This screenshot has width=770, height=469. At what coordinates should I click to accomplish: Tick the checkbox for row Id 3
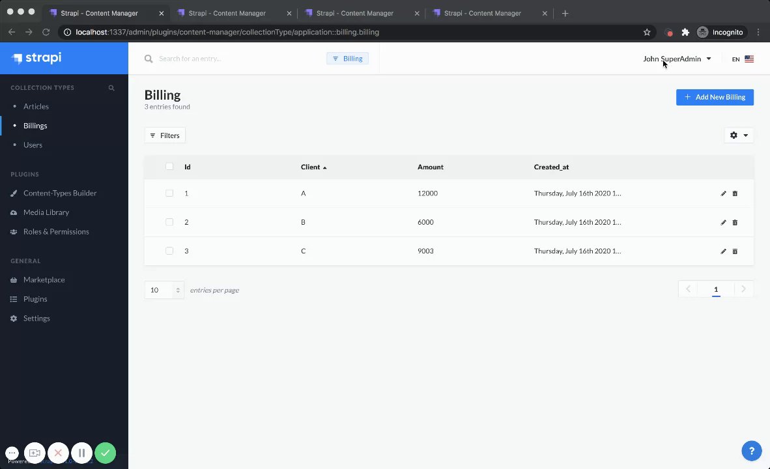tap(169, 251)
